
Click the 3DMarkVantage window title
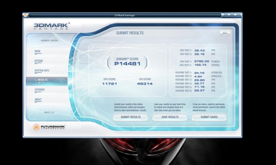click(124, 15)
